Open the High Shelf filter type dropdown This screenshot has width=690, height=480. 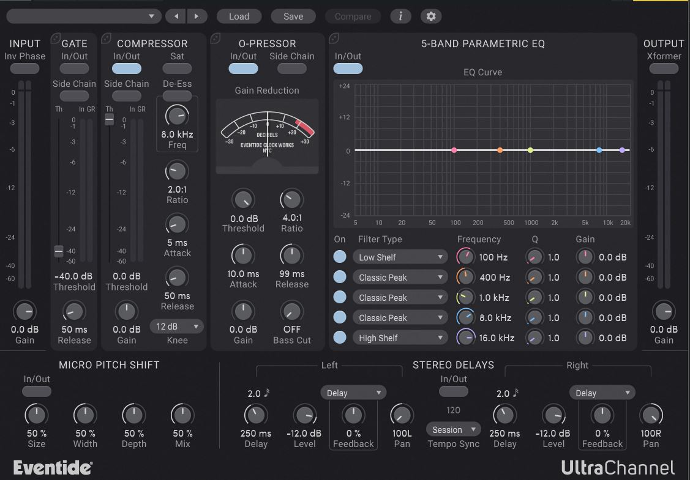400,338
